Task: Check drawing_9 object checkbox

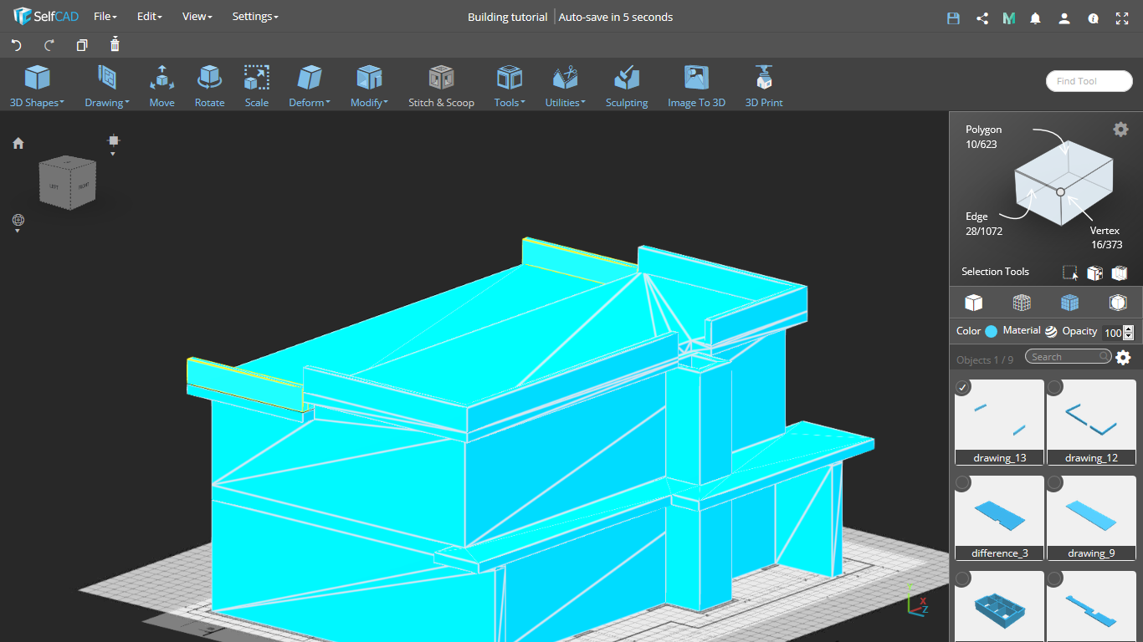Action: tap(1055, 483)
